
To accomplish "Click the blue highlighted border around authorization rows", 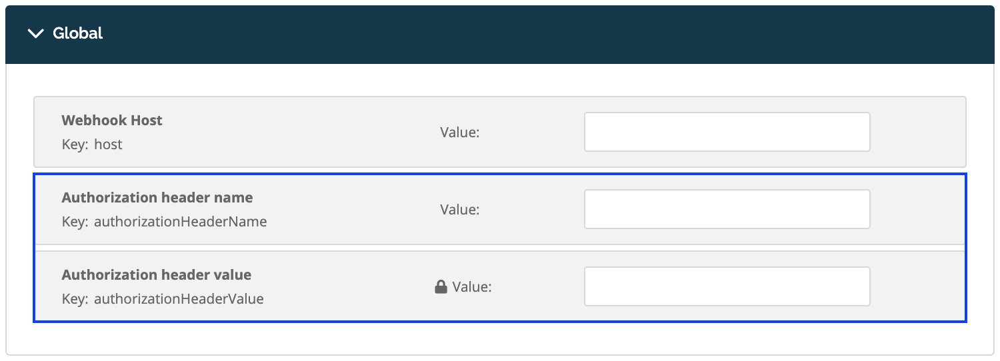I will (500, 175).
